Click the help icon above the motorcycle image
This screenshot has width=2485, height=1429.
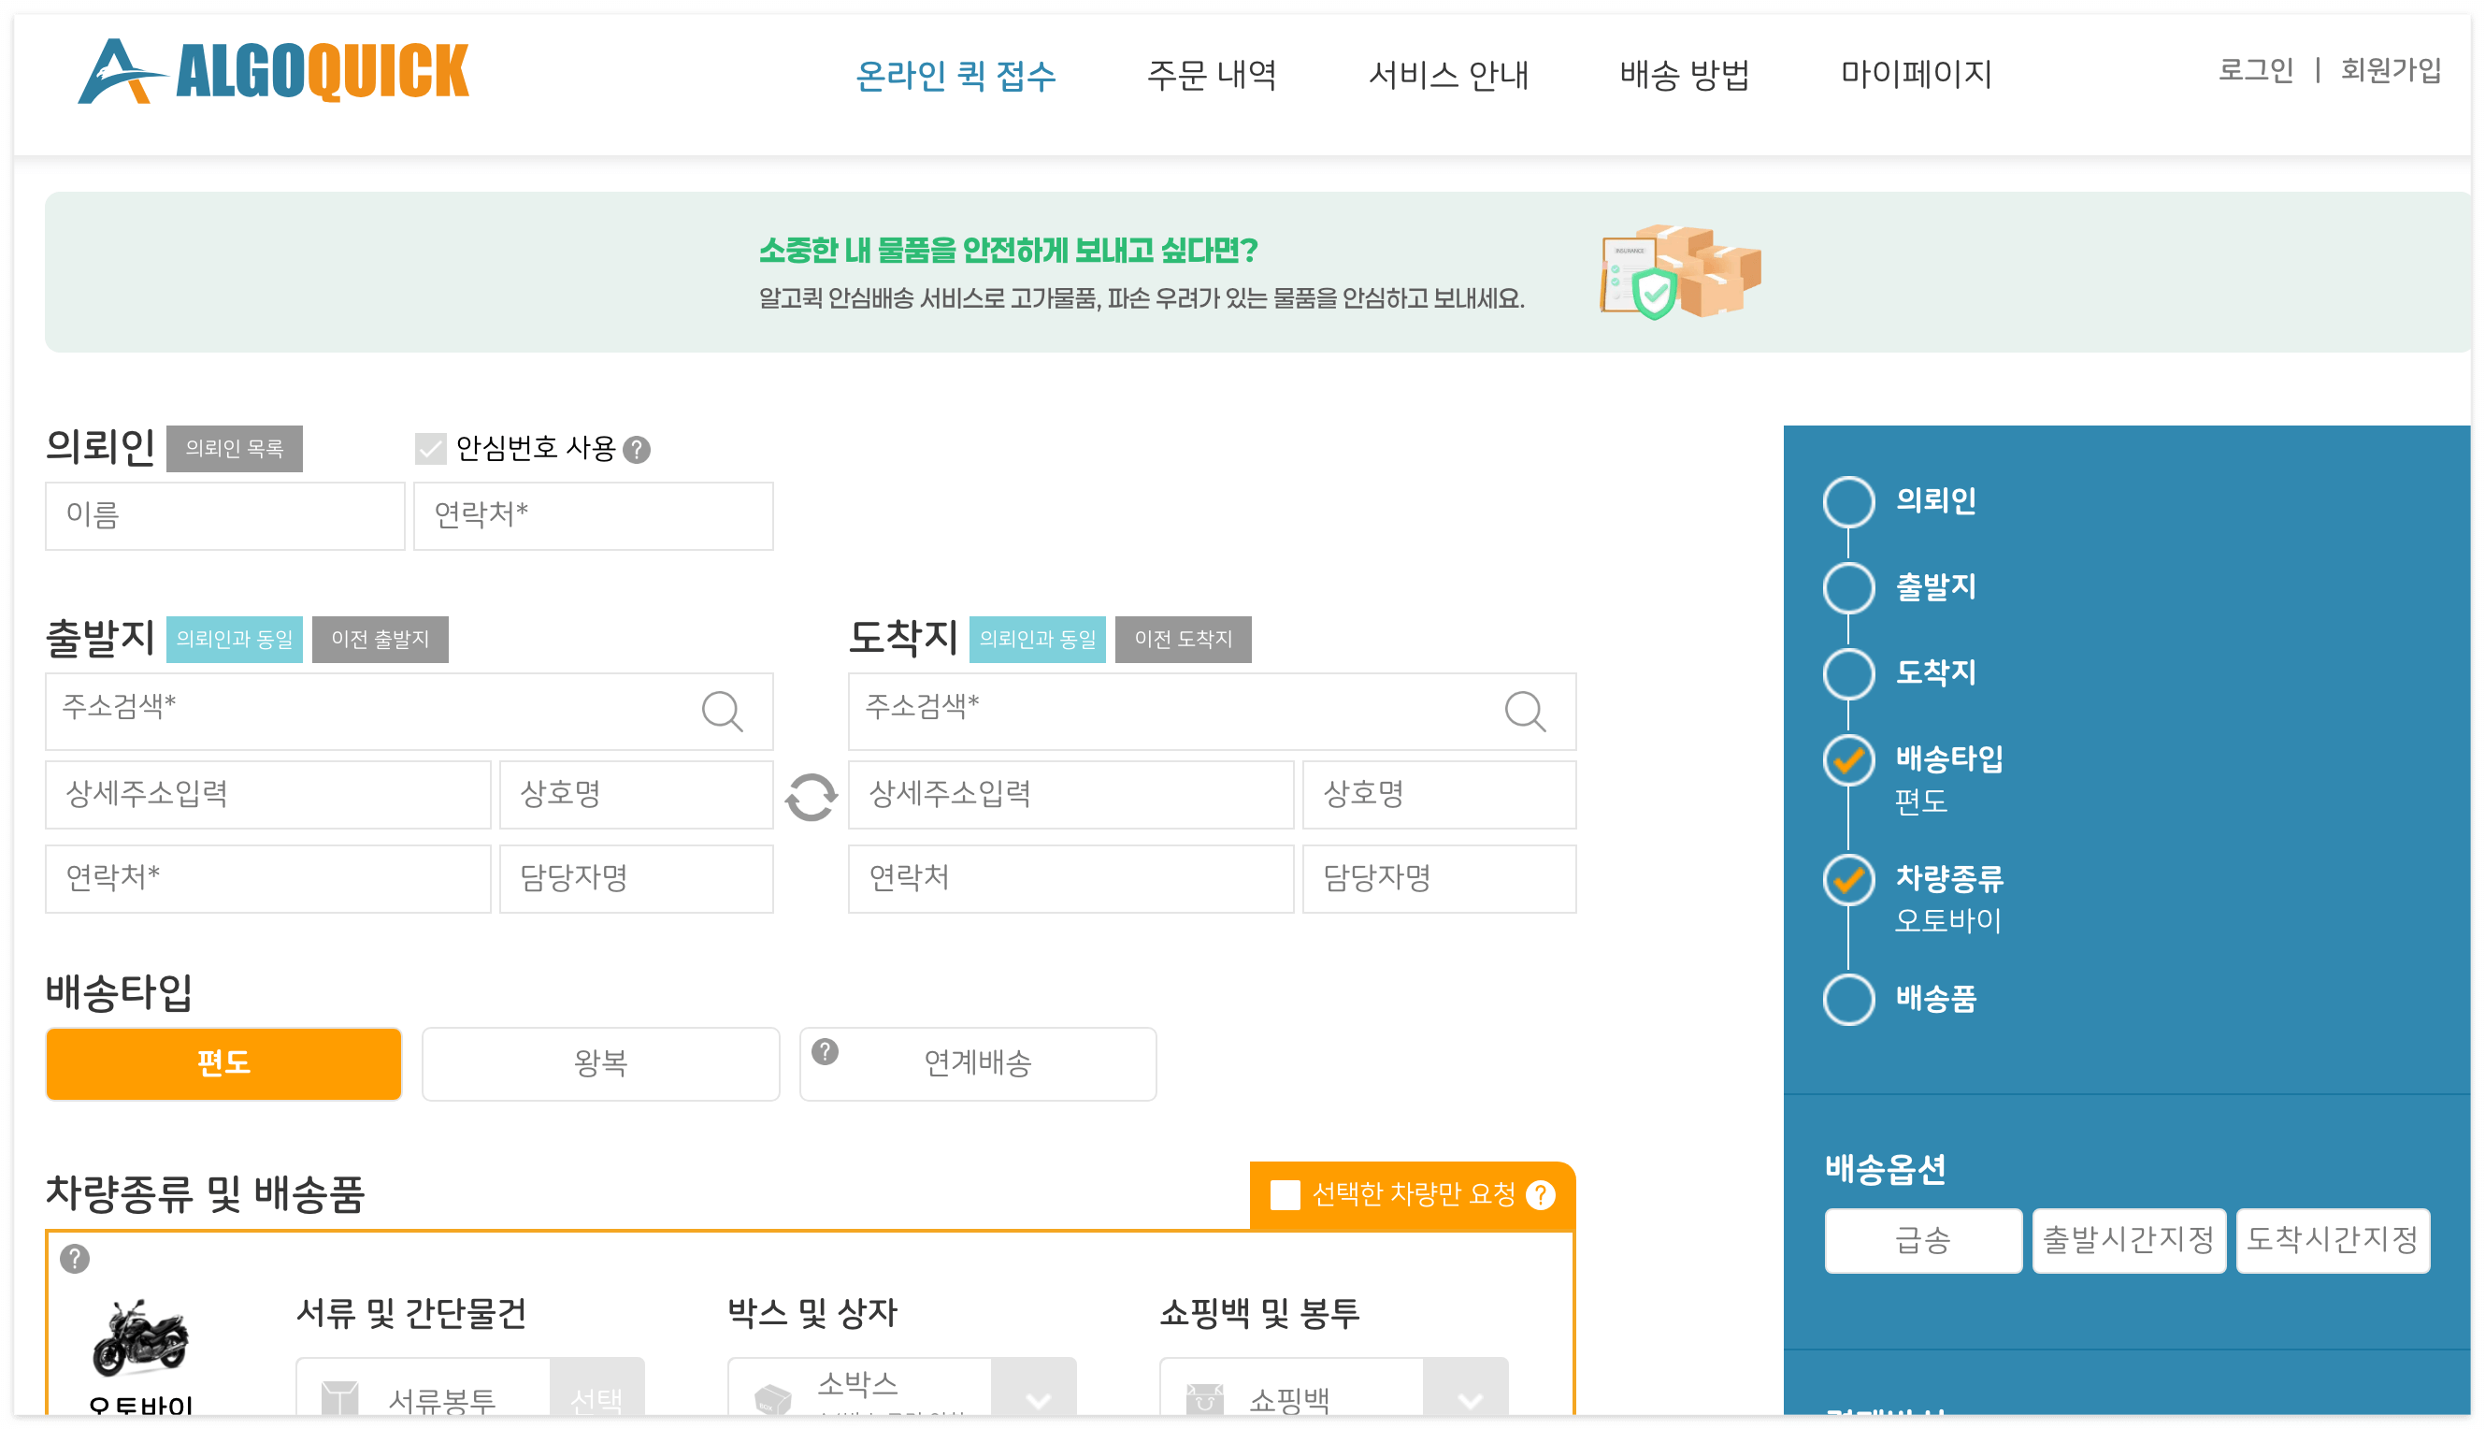click(x=75, y=1258)
